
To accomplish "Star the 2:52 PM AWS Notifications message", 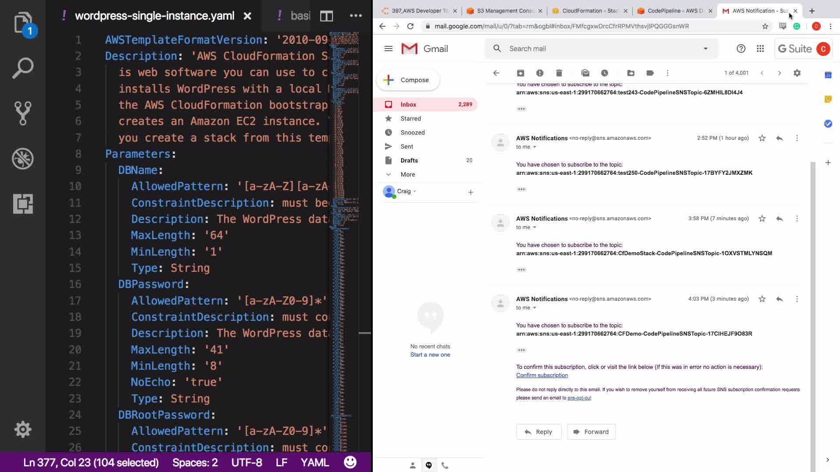I will coord(762,138).
